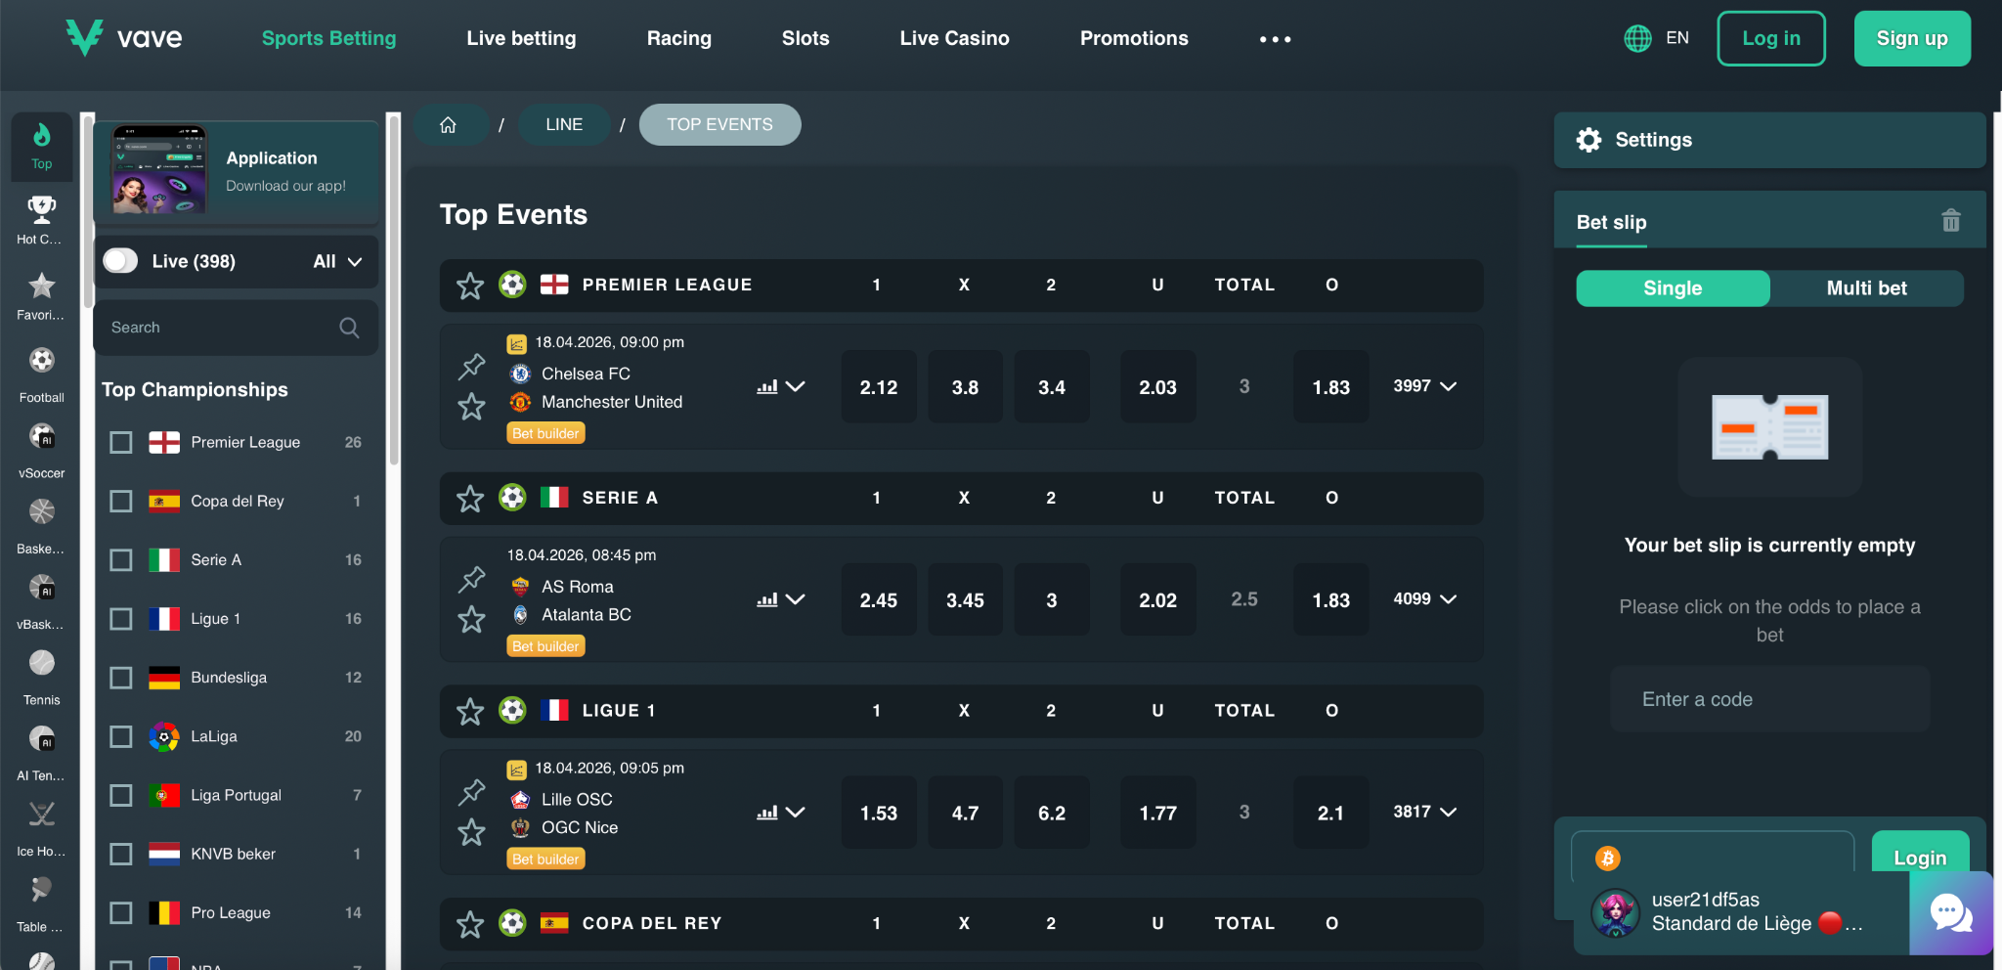Check the Ligue 1 championship checkbox
Image resolution: width=2002 pixels, height=970 pixels.
point(121,619)
